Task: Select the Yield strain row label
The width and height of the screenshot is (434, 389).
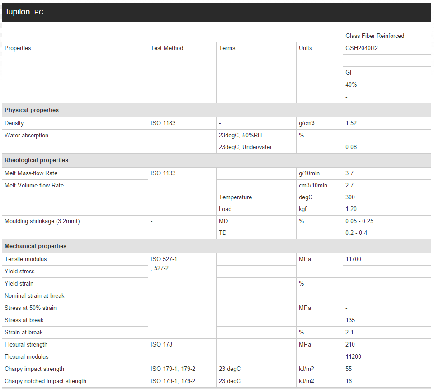Action: tap(19, 284)
